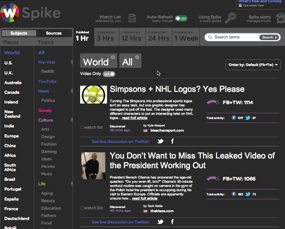This screenshot has width=285, height=229.
Task: Select the Published last 24 Hrs tab
Action: click(158, 37)
